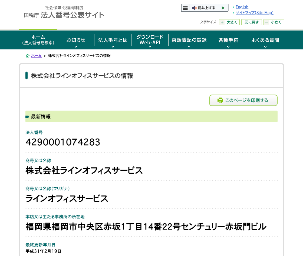This screenshot has width=303, height=256.
Task: Click 本店又は主たる事務所の所在地 label
Action: (55, 217)
